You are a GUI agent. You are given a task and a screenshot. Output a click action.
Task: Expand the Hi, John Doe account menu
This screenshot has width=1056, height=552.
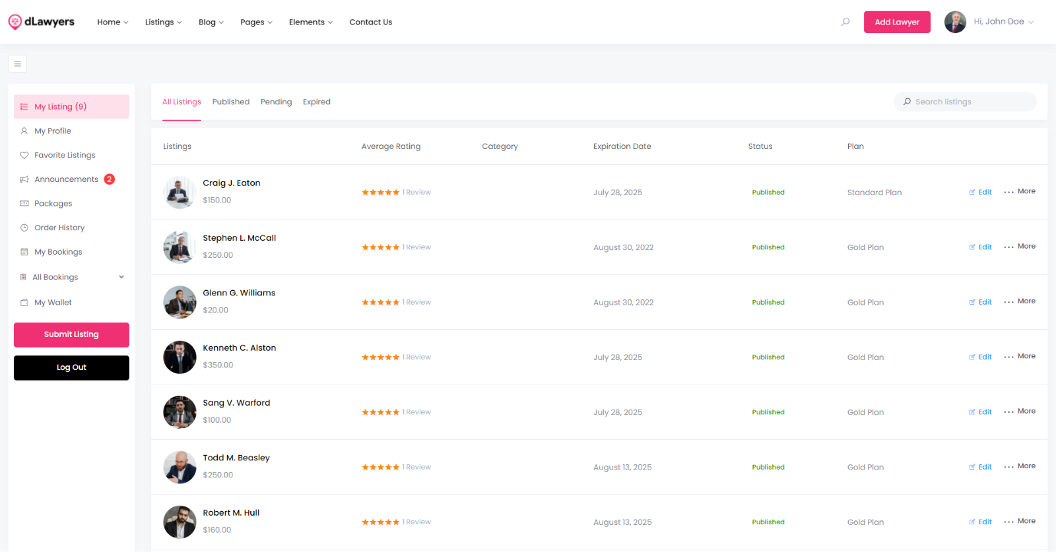(1003, 22)
